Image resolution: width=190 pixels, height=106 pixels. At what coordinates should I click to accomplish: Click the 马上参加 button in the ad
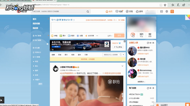pos(118,47)
